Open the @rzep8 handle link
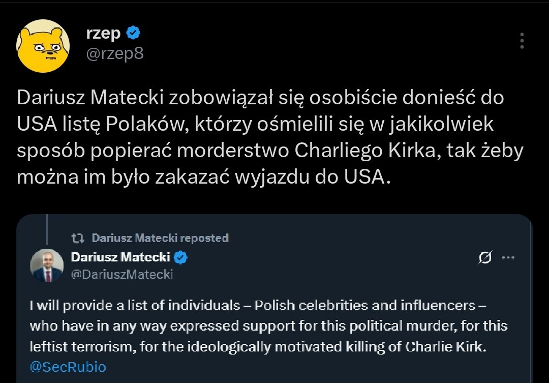This screenshot has height=383, width=549. [114, 53]
